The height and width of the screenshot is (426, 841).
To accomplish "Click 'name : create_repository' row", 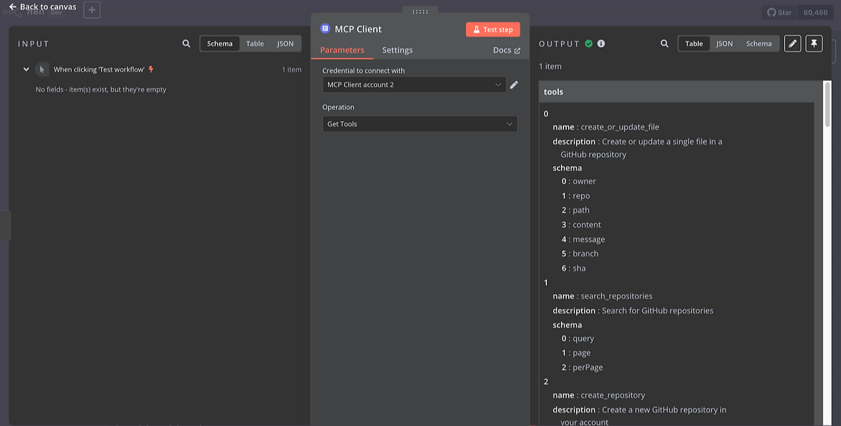I will pyautogui.click(x=599, y=395).
